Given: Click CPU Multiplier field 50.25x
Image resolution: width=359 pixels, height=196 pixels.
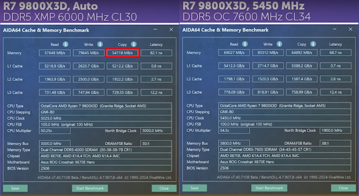Looking at the screenshot, I should coord(55,131).
